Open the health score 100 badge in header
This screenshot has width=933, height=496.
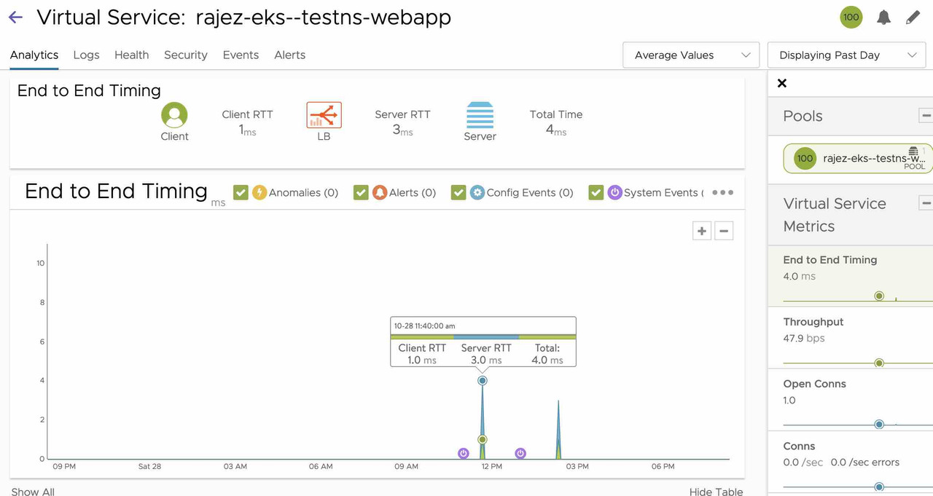point(851,17)
